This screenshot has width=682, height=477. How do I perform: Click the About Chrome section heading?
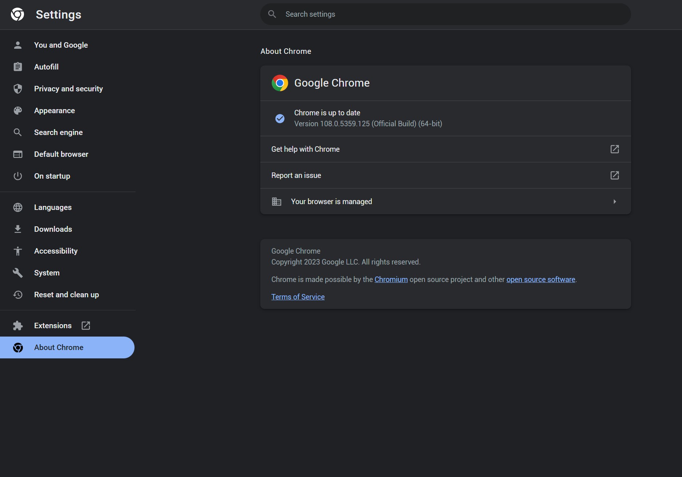coord(286,51)
